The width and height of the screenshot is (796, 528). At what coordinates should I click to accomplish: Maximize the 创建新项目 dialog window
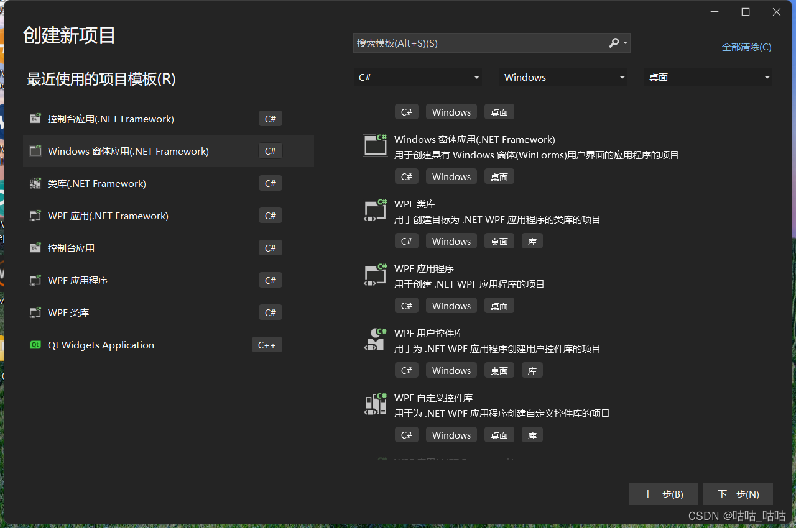pyautogui.click(x=746, y=12)
